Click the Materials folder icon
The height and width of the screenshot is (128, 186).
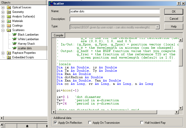click(9, 21)
